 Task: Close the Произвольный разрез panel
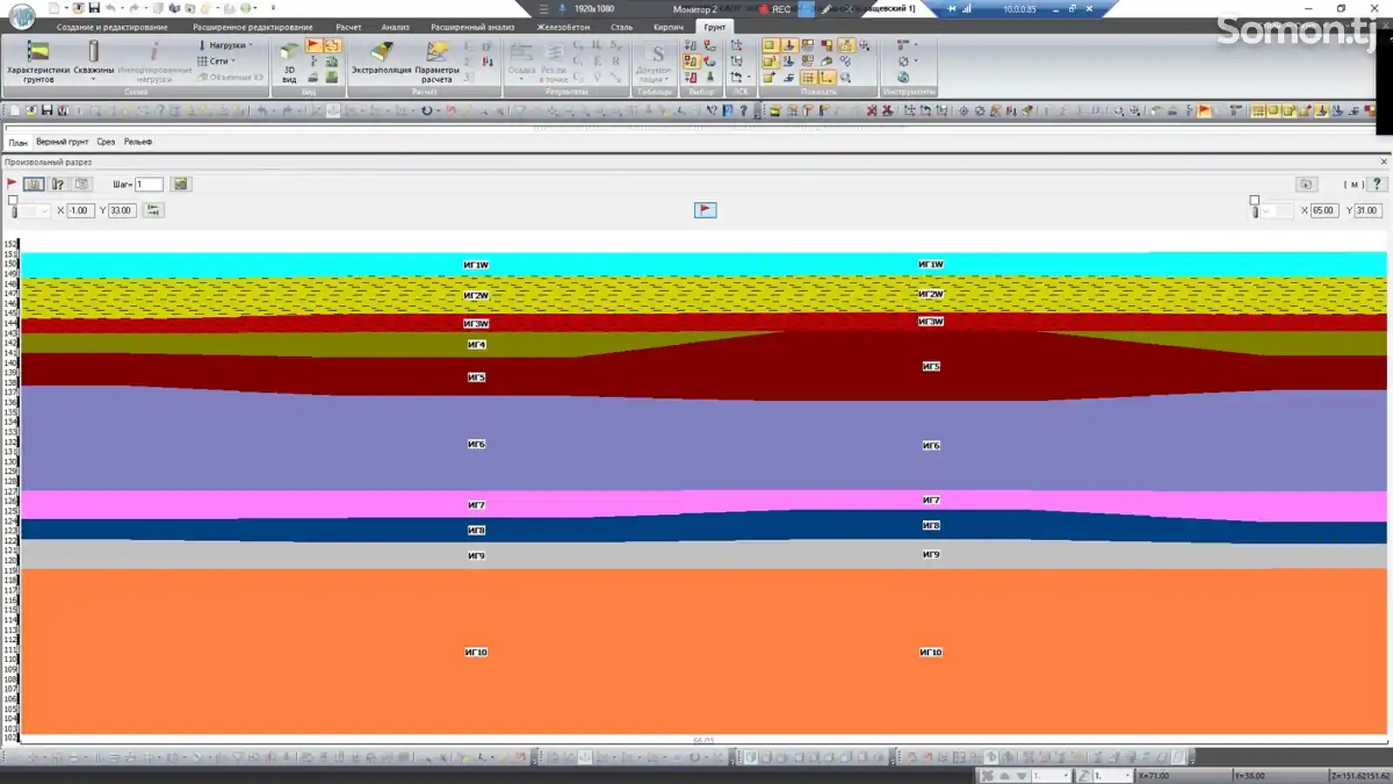click(1383, 161)
